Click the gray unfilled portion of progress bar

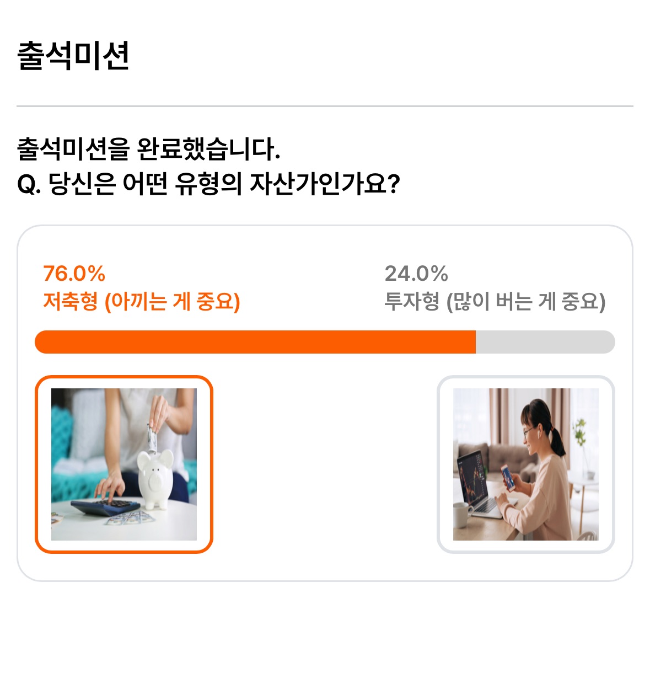point(545,342)
